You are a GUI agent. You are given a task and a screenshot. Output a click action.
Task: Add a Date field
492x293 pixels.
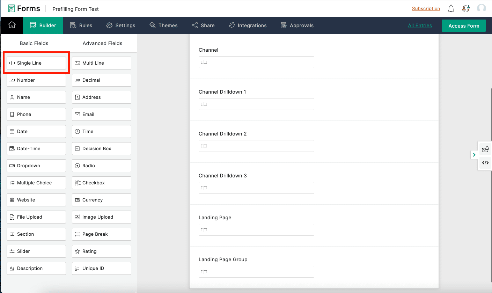[x=36, y=131]
